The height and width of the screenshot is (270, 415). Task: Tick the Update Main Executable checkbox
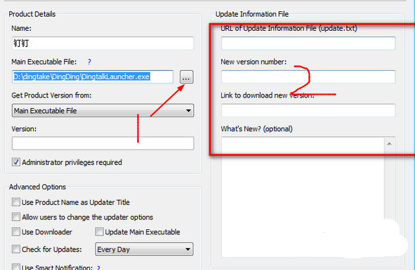99,232
